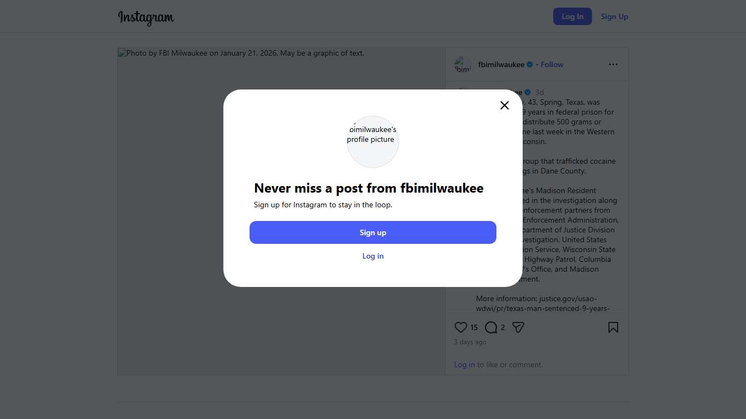Open the three-dot more options menu
Image resolution: width=746 pixels, height=419 pixels.
613,64
